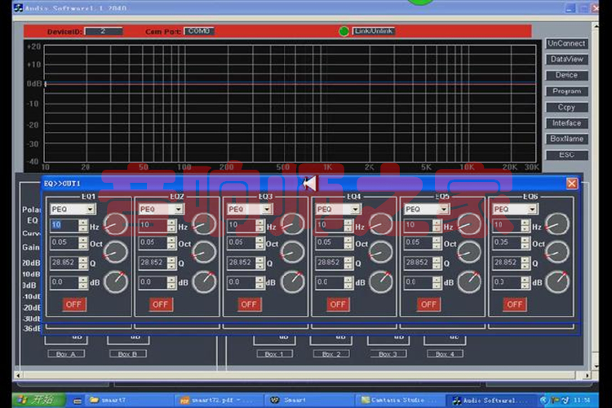612x408 pixels.
Task: Close the EQ>>OUT1 dialog
Action: pos(572,183)
